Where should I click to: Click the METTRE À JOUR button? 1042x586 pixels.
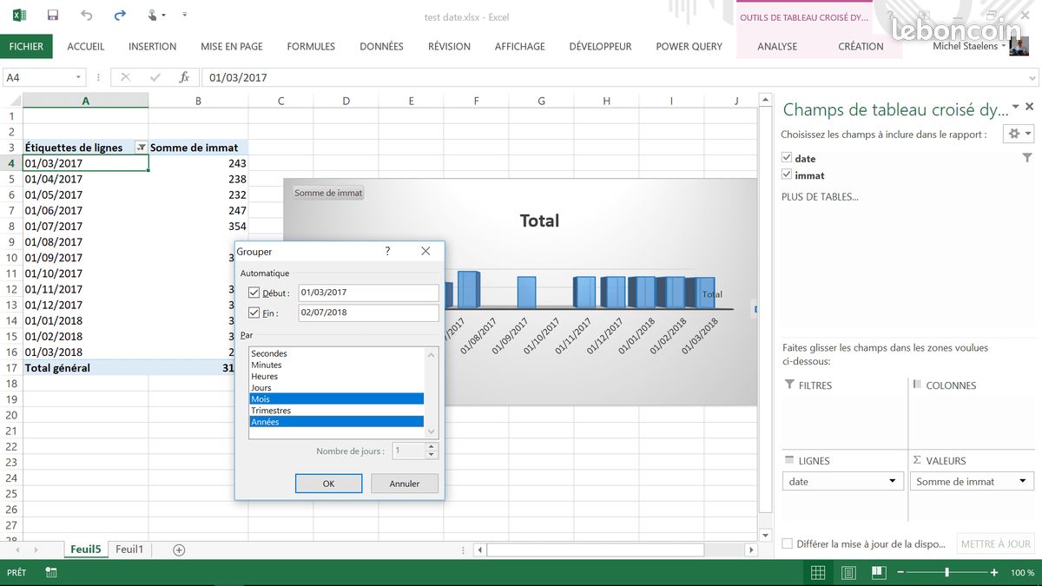(996, 543)
